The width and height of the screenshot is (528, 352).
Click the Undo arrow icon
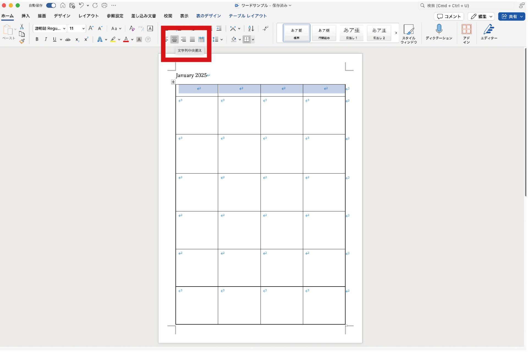[81, 5]
